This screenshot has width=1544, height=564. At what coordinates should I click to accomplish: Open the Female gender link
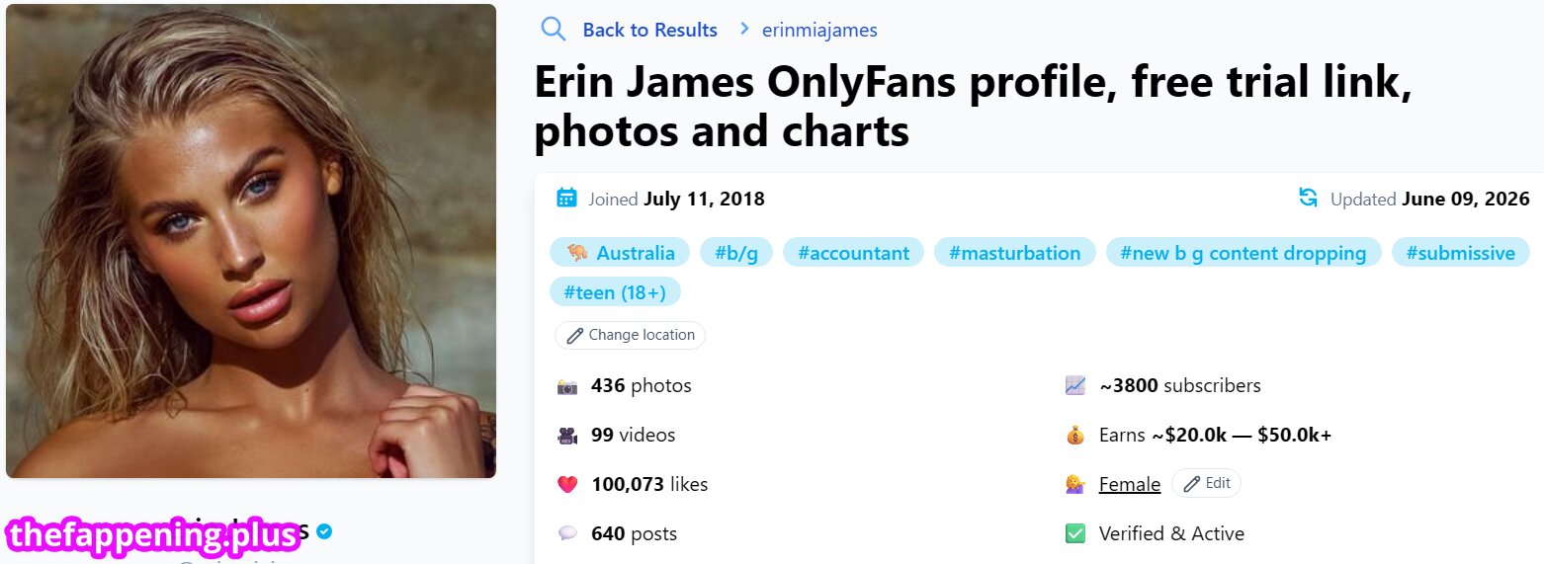click(1129, 485)
